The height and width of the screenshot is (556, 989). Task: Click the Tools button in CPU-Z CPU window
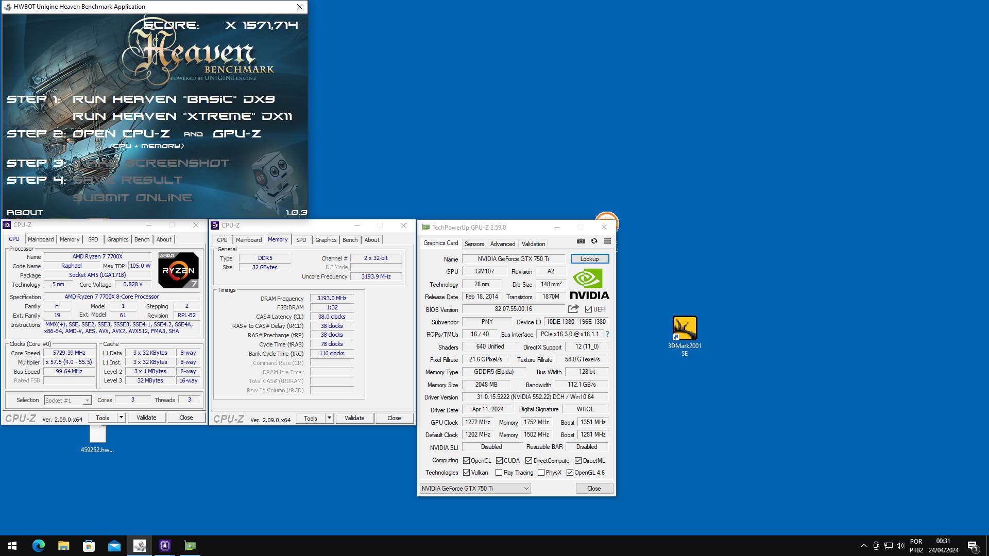coord(103,418)
